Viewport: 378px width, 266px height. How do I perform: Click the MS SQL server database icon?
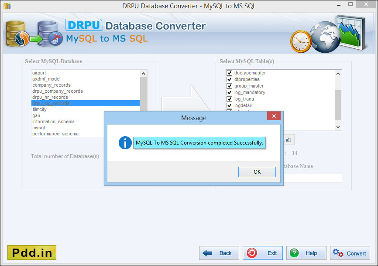50,34
